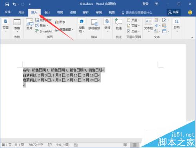
Task: Open the 页脚 footer dropdown
Action: tap(133, 26)
